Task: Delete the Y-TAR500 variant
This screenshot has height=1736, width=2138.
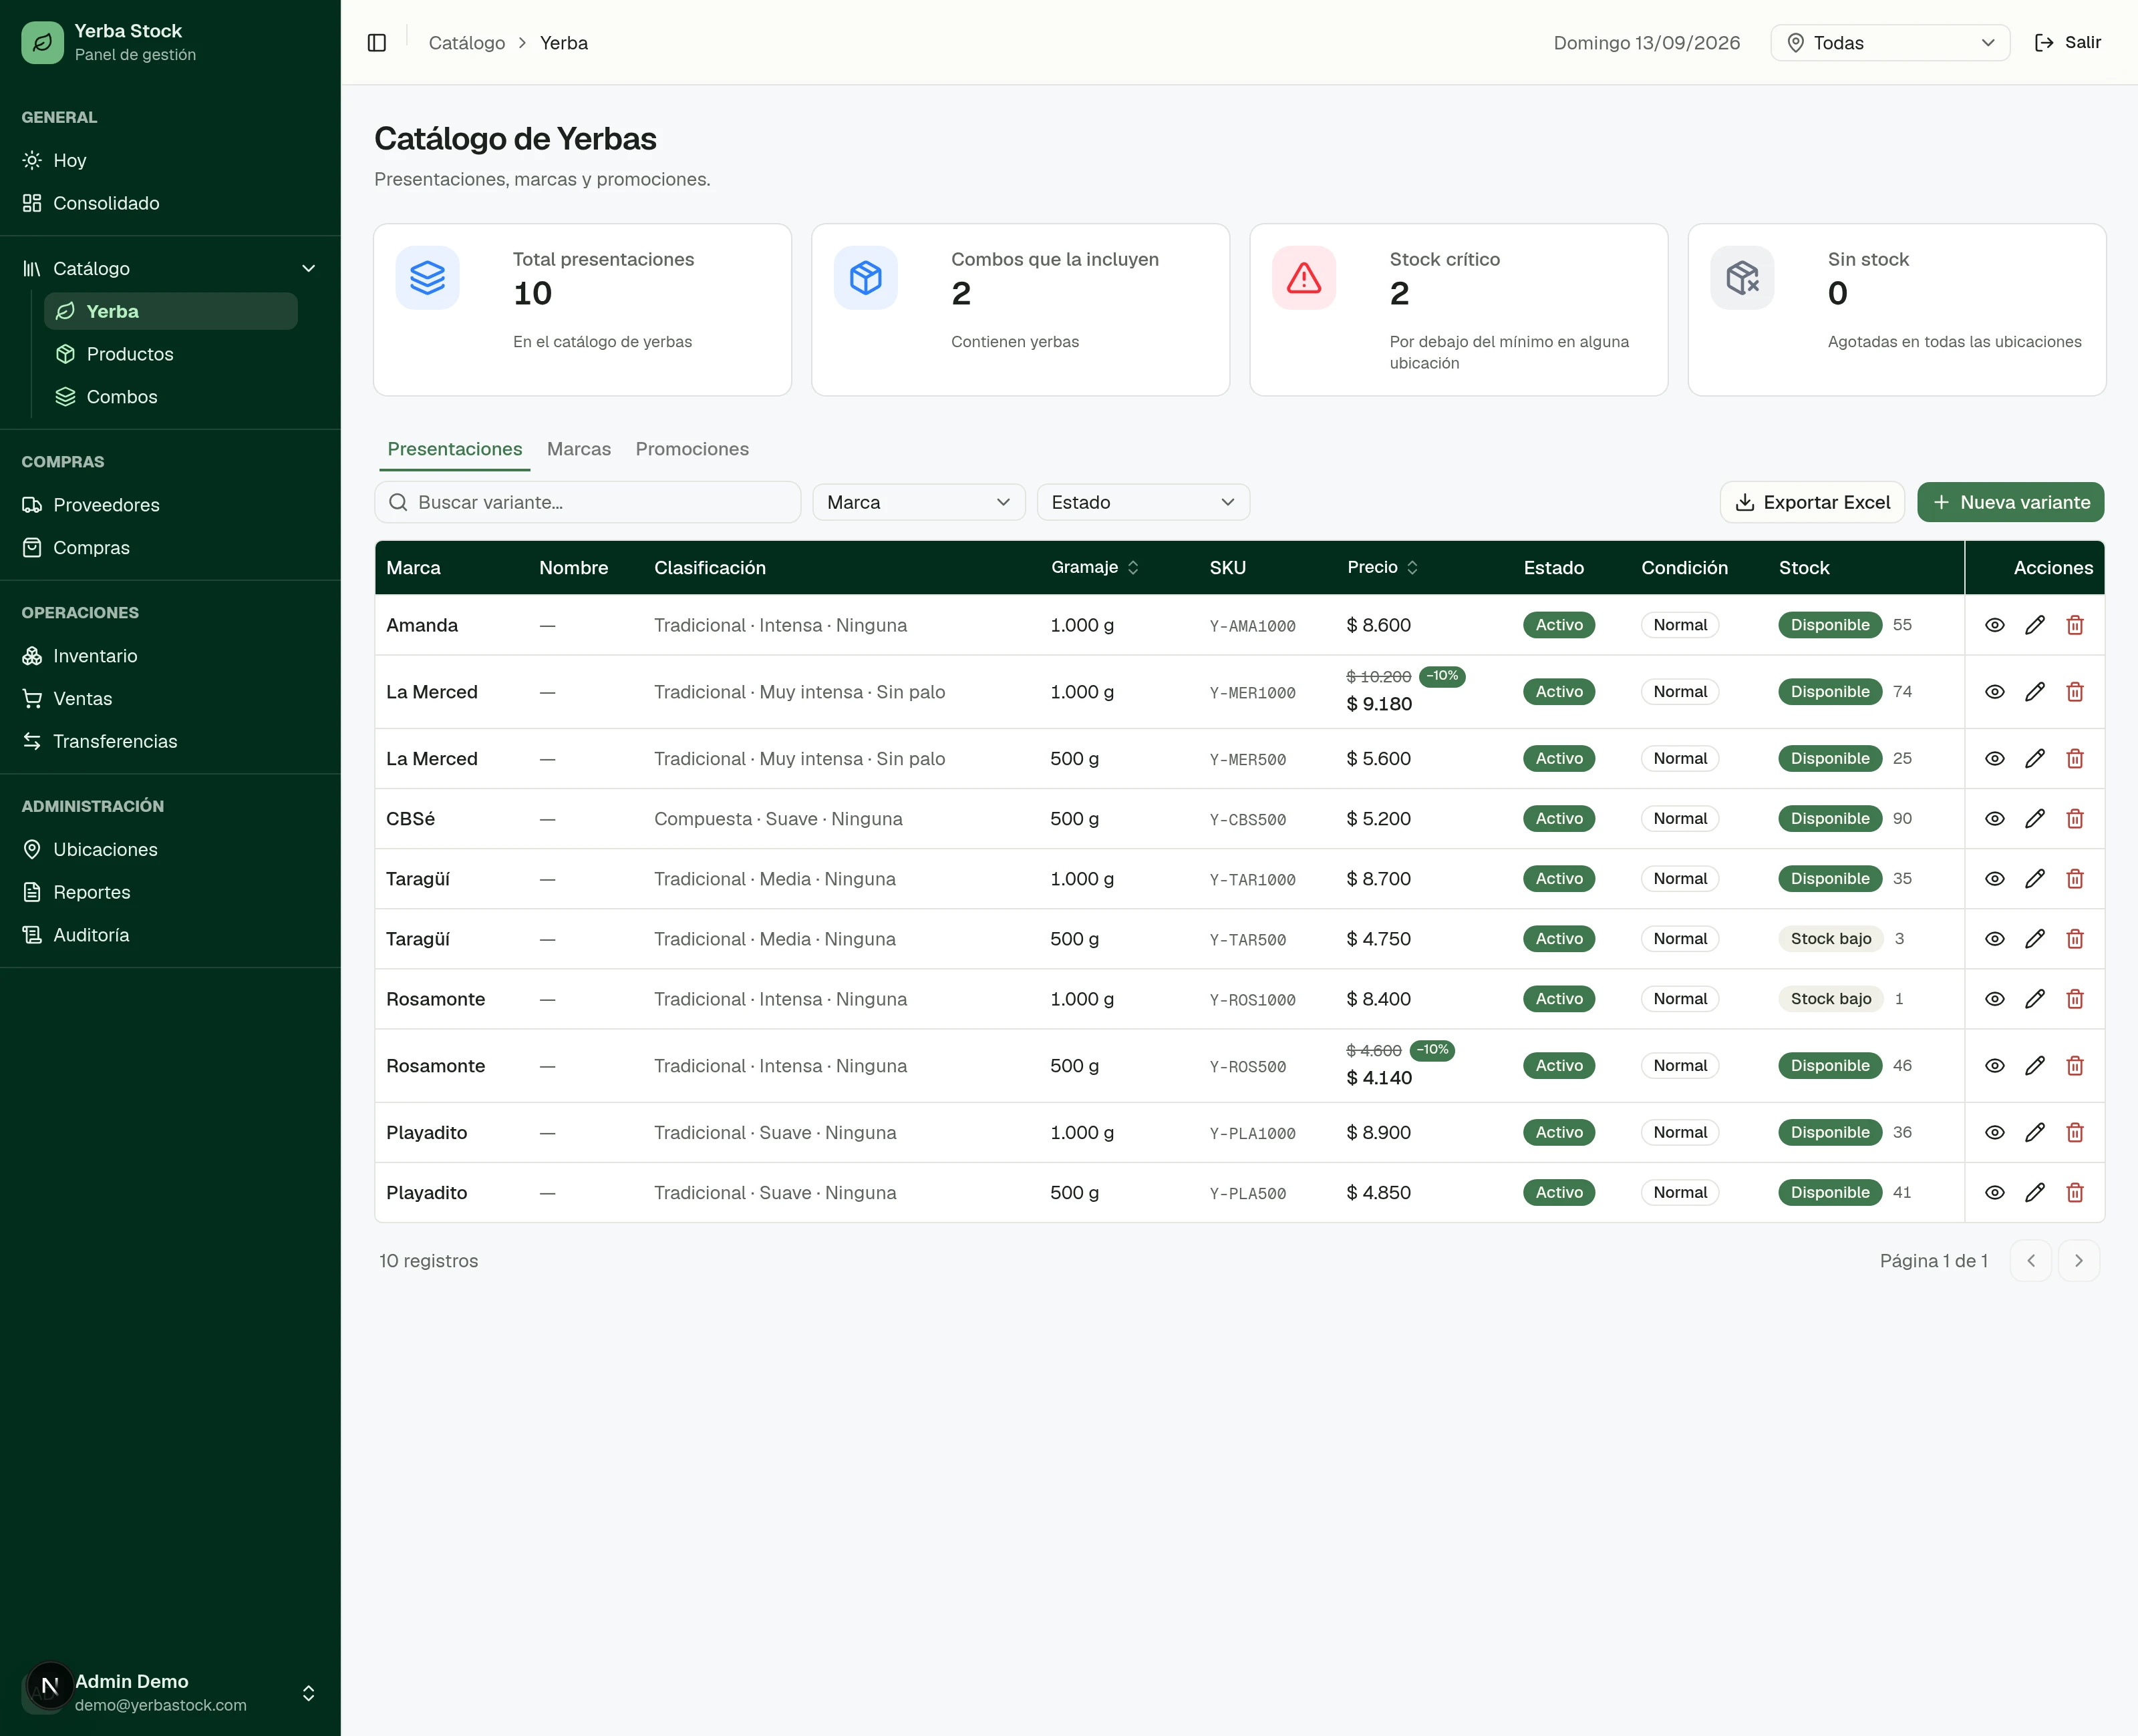Action: point(2075,939)
